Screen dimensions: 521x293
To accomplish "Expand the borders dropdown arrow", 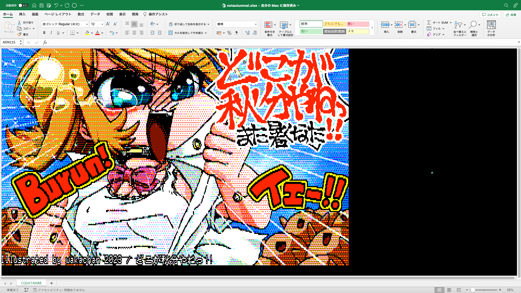I will pos(78,33).
